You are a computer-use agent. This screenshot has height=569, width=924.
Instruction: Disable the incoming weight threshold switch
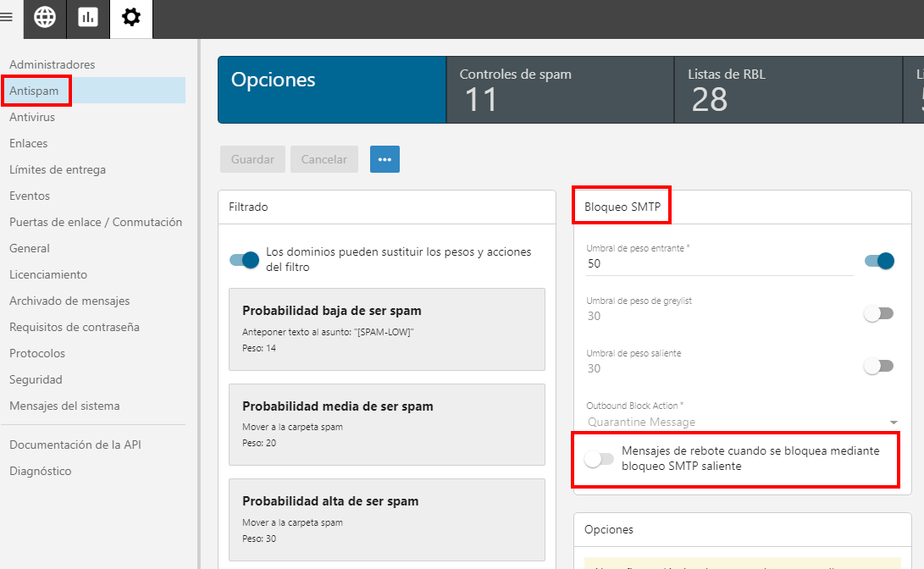click(x=879, y=261)
